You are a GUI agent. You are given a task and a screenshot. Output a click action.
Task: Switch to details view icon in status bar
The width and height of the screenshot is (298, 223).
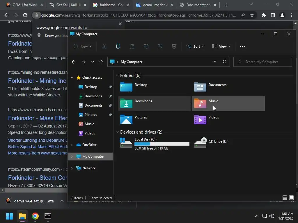(x=285, y=198)
